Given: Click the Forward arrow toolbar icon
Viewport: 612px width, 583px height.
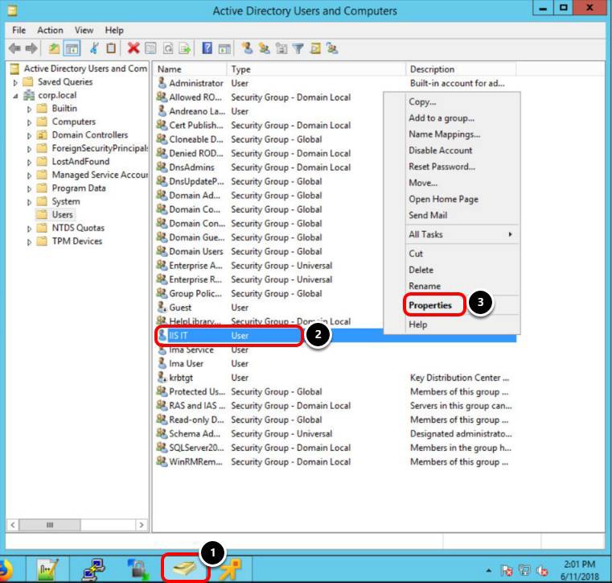Looking at the screenshot, I should [31, 49].
